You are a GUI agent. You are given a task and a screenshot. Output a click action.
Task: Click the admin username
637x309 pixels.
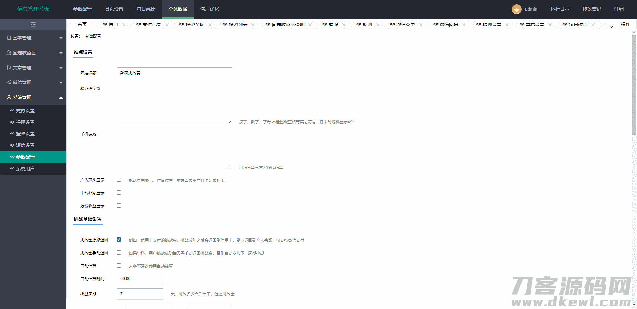tap(531, 9)
